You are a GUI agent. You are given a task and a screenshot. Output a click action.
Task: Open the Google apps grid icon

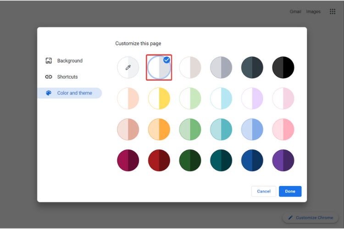333,11
